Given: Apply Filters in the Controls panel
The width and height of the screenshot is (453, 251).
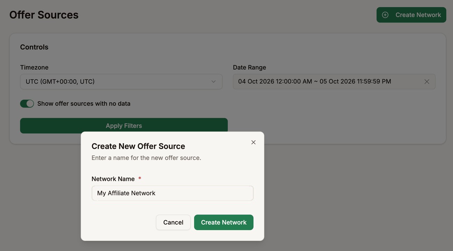Looking at the screenshot, I should coord(124,125).
